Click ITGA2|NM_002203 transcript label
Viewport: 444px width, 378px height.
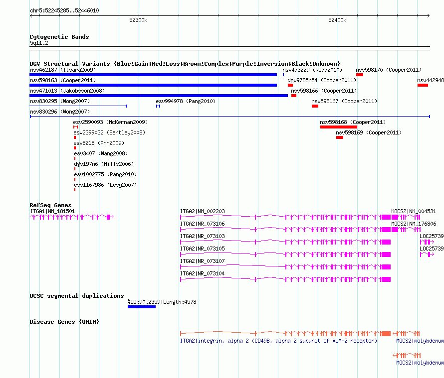(x=203, y=211)
